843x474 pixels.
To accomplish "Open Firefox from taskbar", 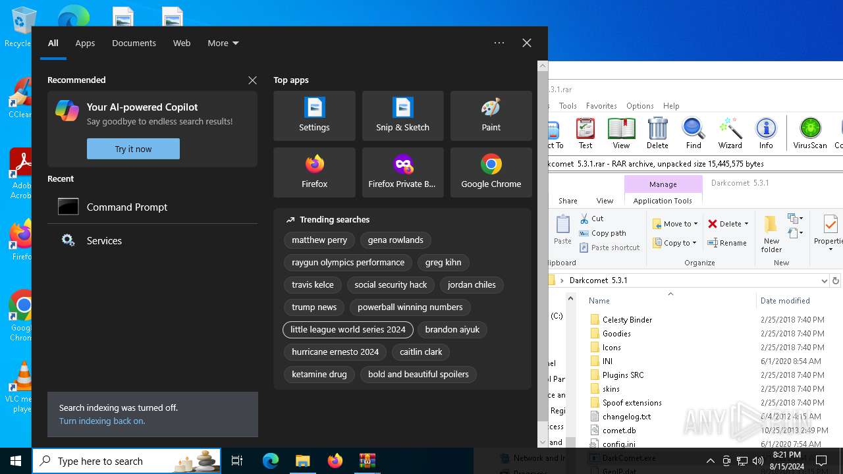I will [x=335, y=461].
